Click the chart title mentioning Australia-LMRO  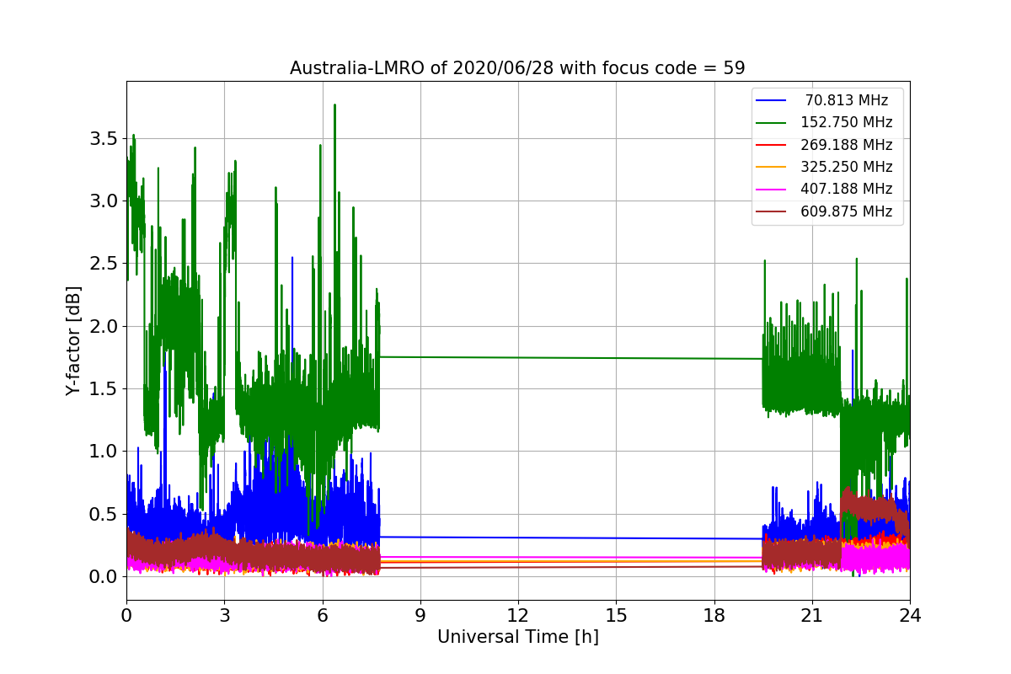[517, 68]
